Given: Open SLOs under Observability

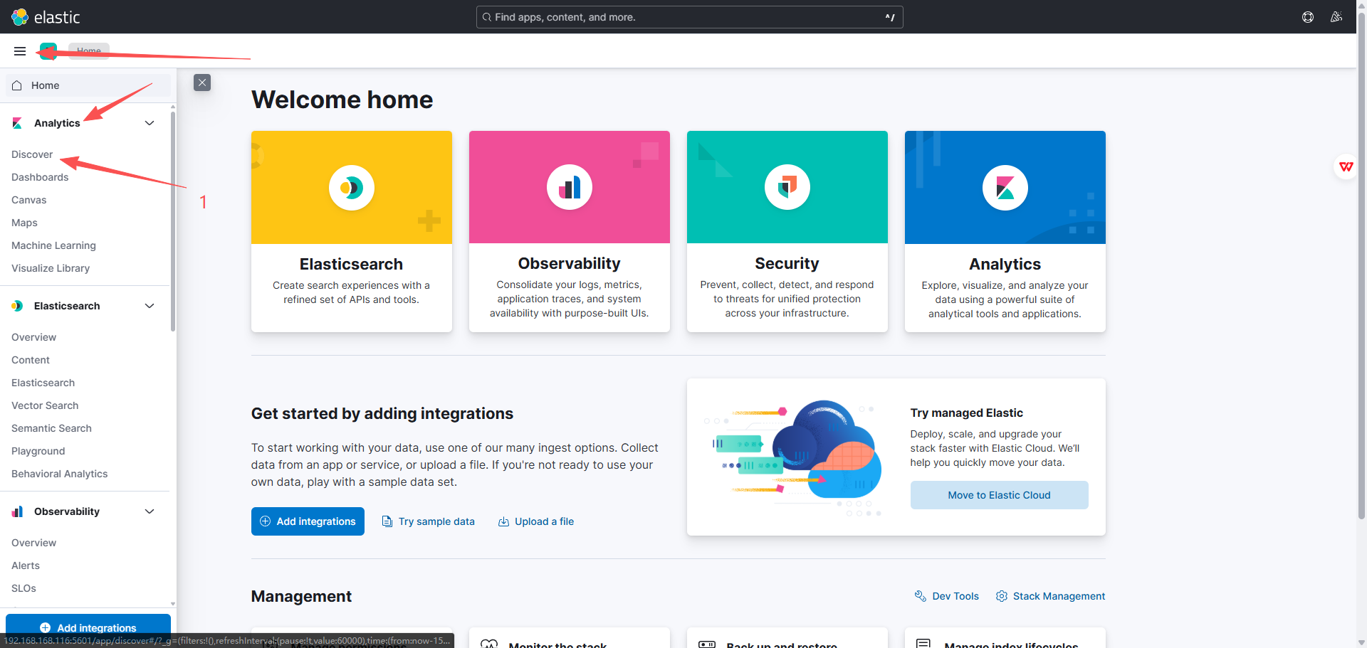Looking at the screenshot, I should 23,588.
